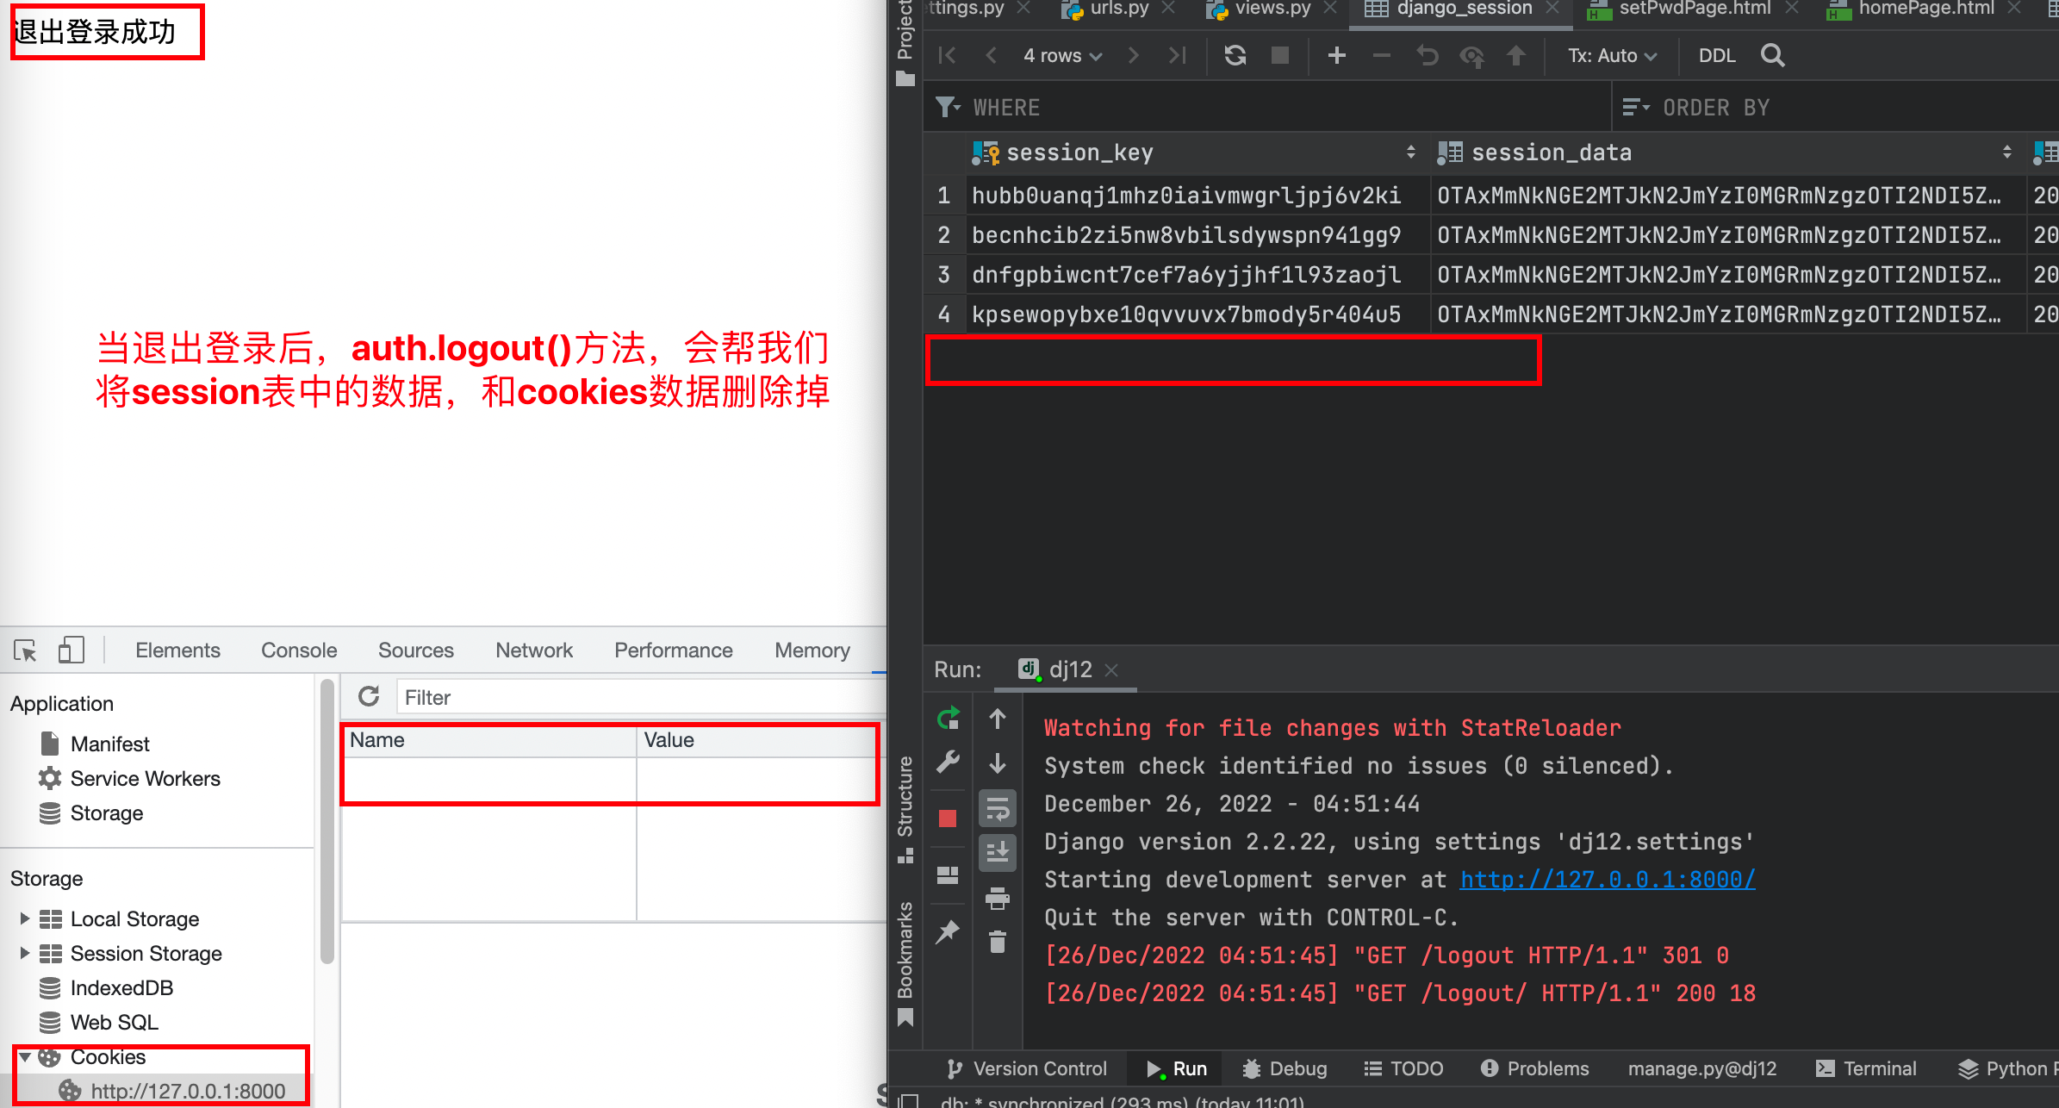2059x1108 pixels.
Task: Open the http://127.0.0.1:8000/ server link
Action: 1607,880
